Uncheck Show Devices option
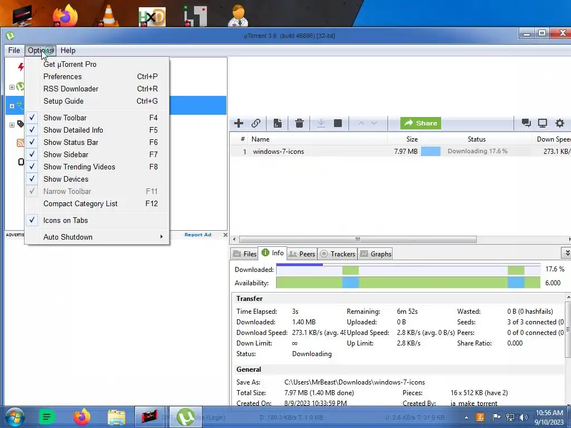This screenshot has width=571, height=428. coord(97,179)
